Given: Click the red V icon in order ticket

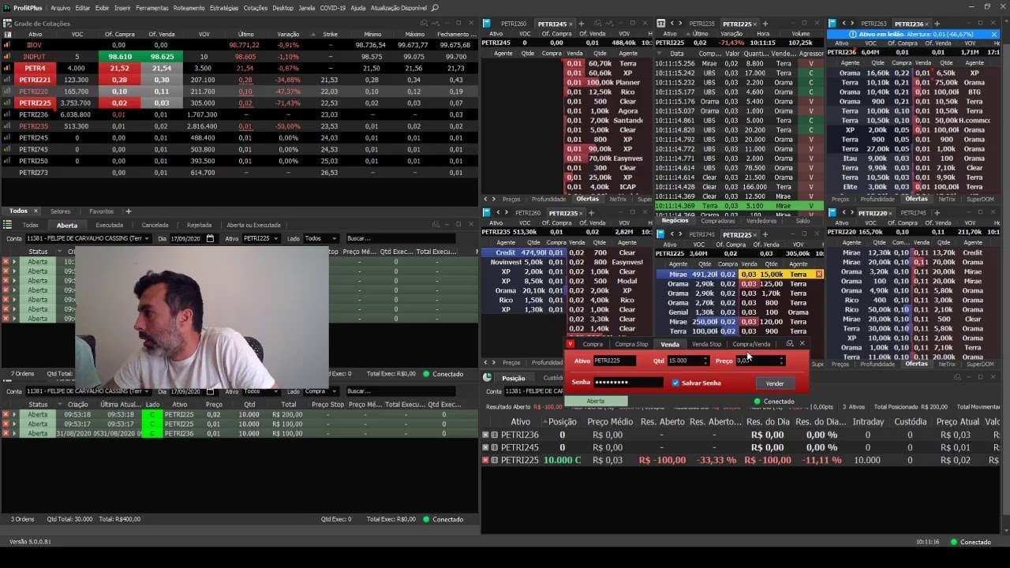Looking at the screenshot, I should [570, 344].
